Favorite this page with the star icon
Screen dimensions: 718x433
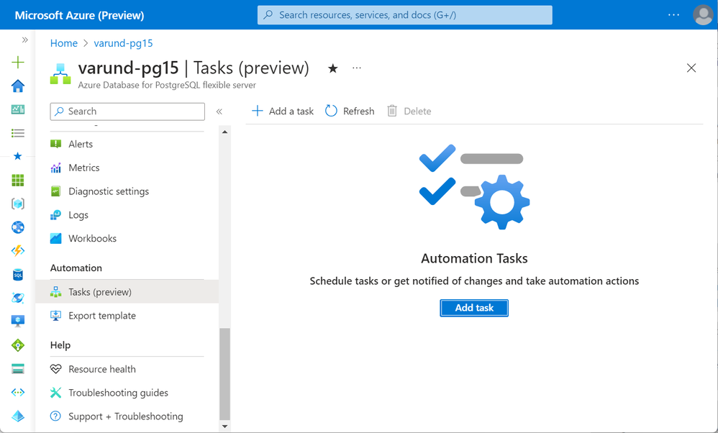point(332,68)
